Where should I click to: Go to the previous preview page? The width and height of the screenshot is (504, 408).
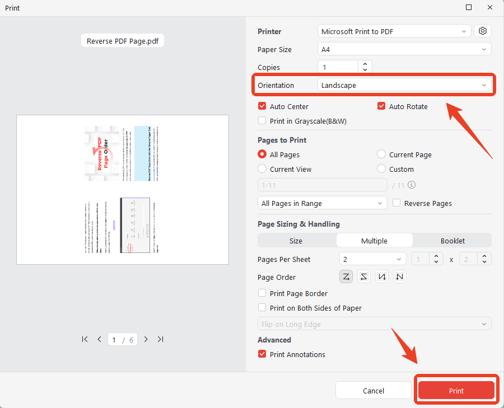coord(99,339)
